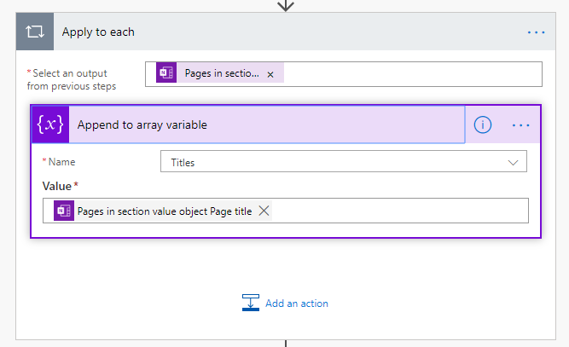Open the Apply to each ellipsis menu
The height and width of the screenshot is (347, 569).
536,32
